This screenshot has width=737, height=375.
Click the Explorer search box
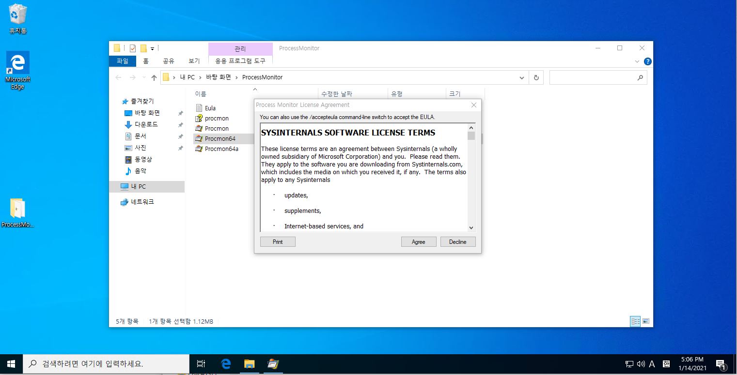[598, 77]
